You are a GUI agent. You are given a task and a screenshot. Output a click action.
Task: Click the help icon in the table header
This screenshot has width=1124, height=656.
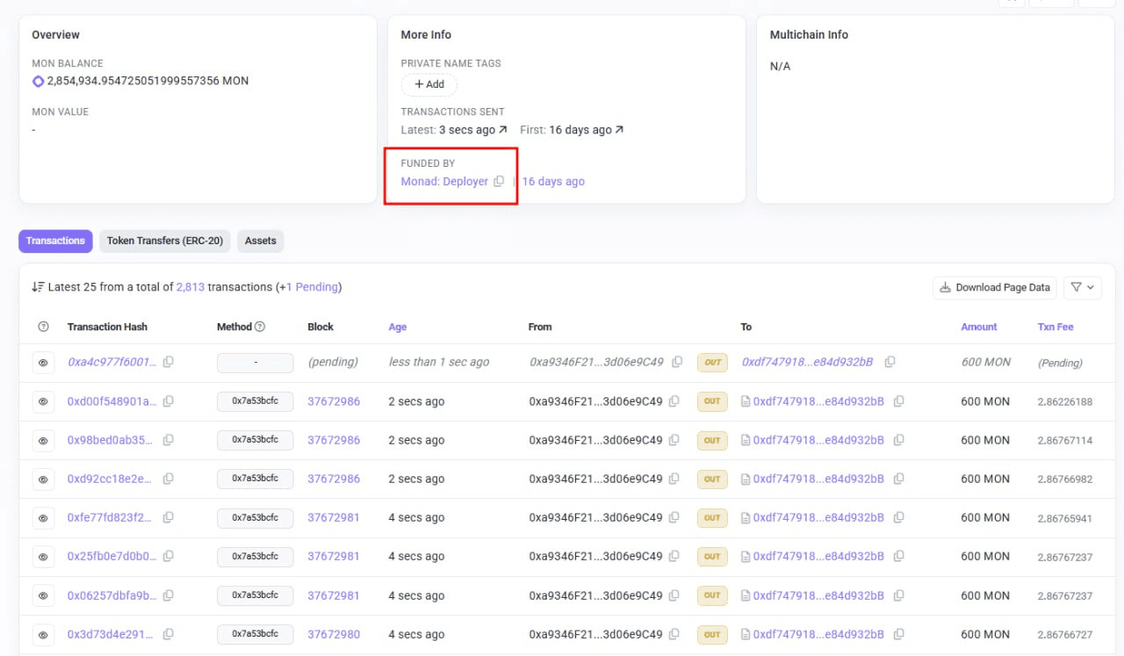(43, 327)
